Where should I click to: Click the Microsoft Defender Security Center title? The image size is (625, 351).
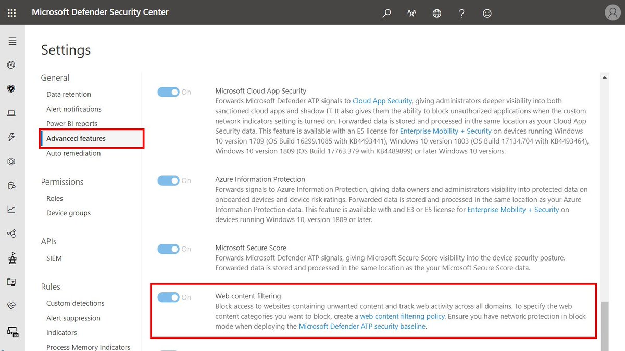click(x=101, y=12)
